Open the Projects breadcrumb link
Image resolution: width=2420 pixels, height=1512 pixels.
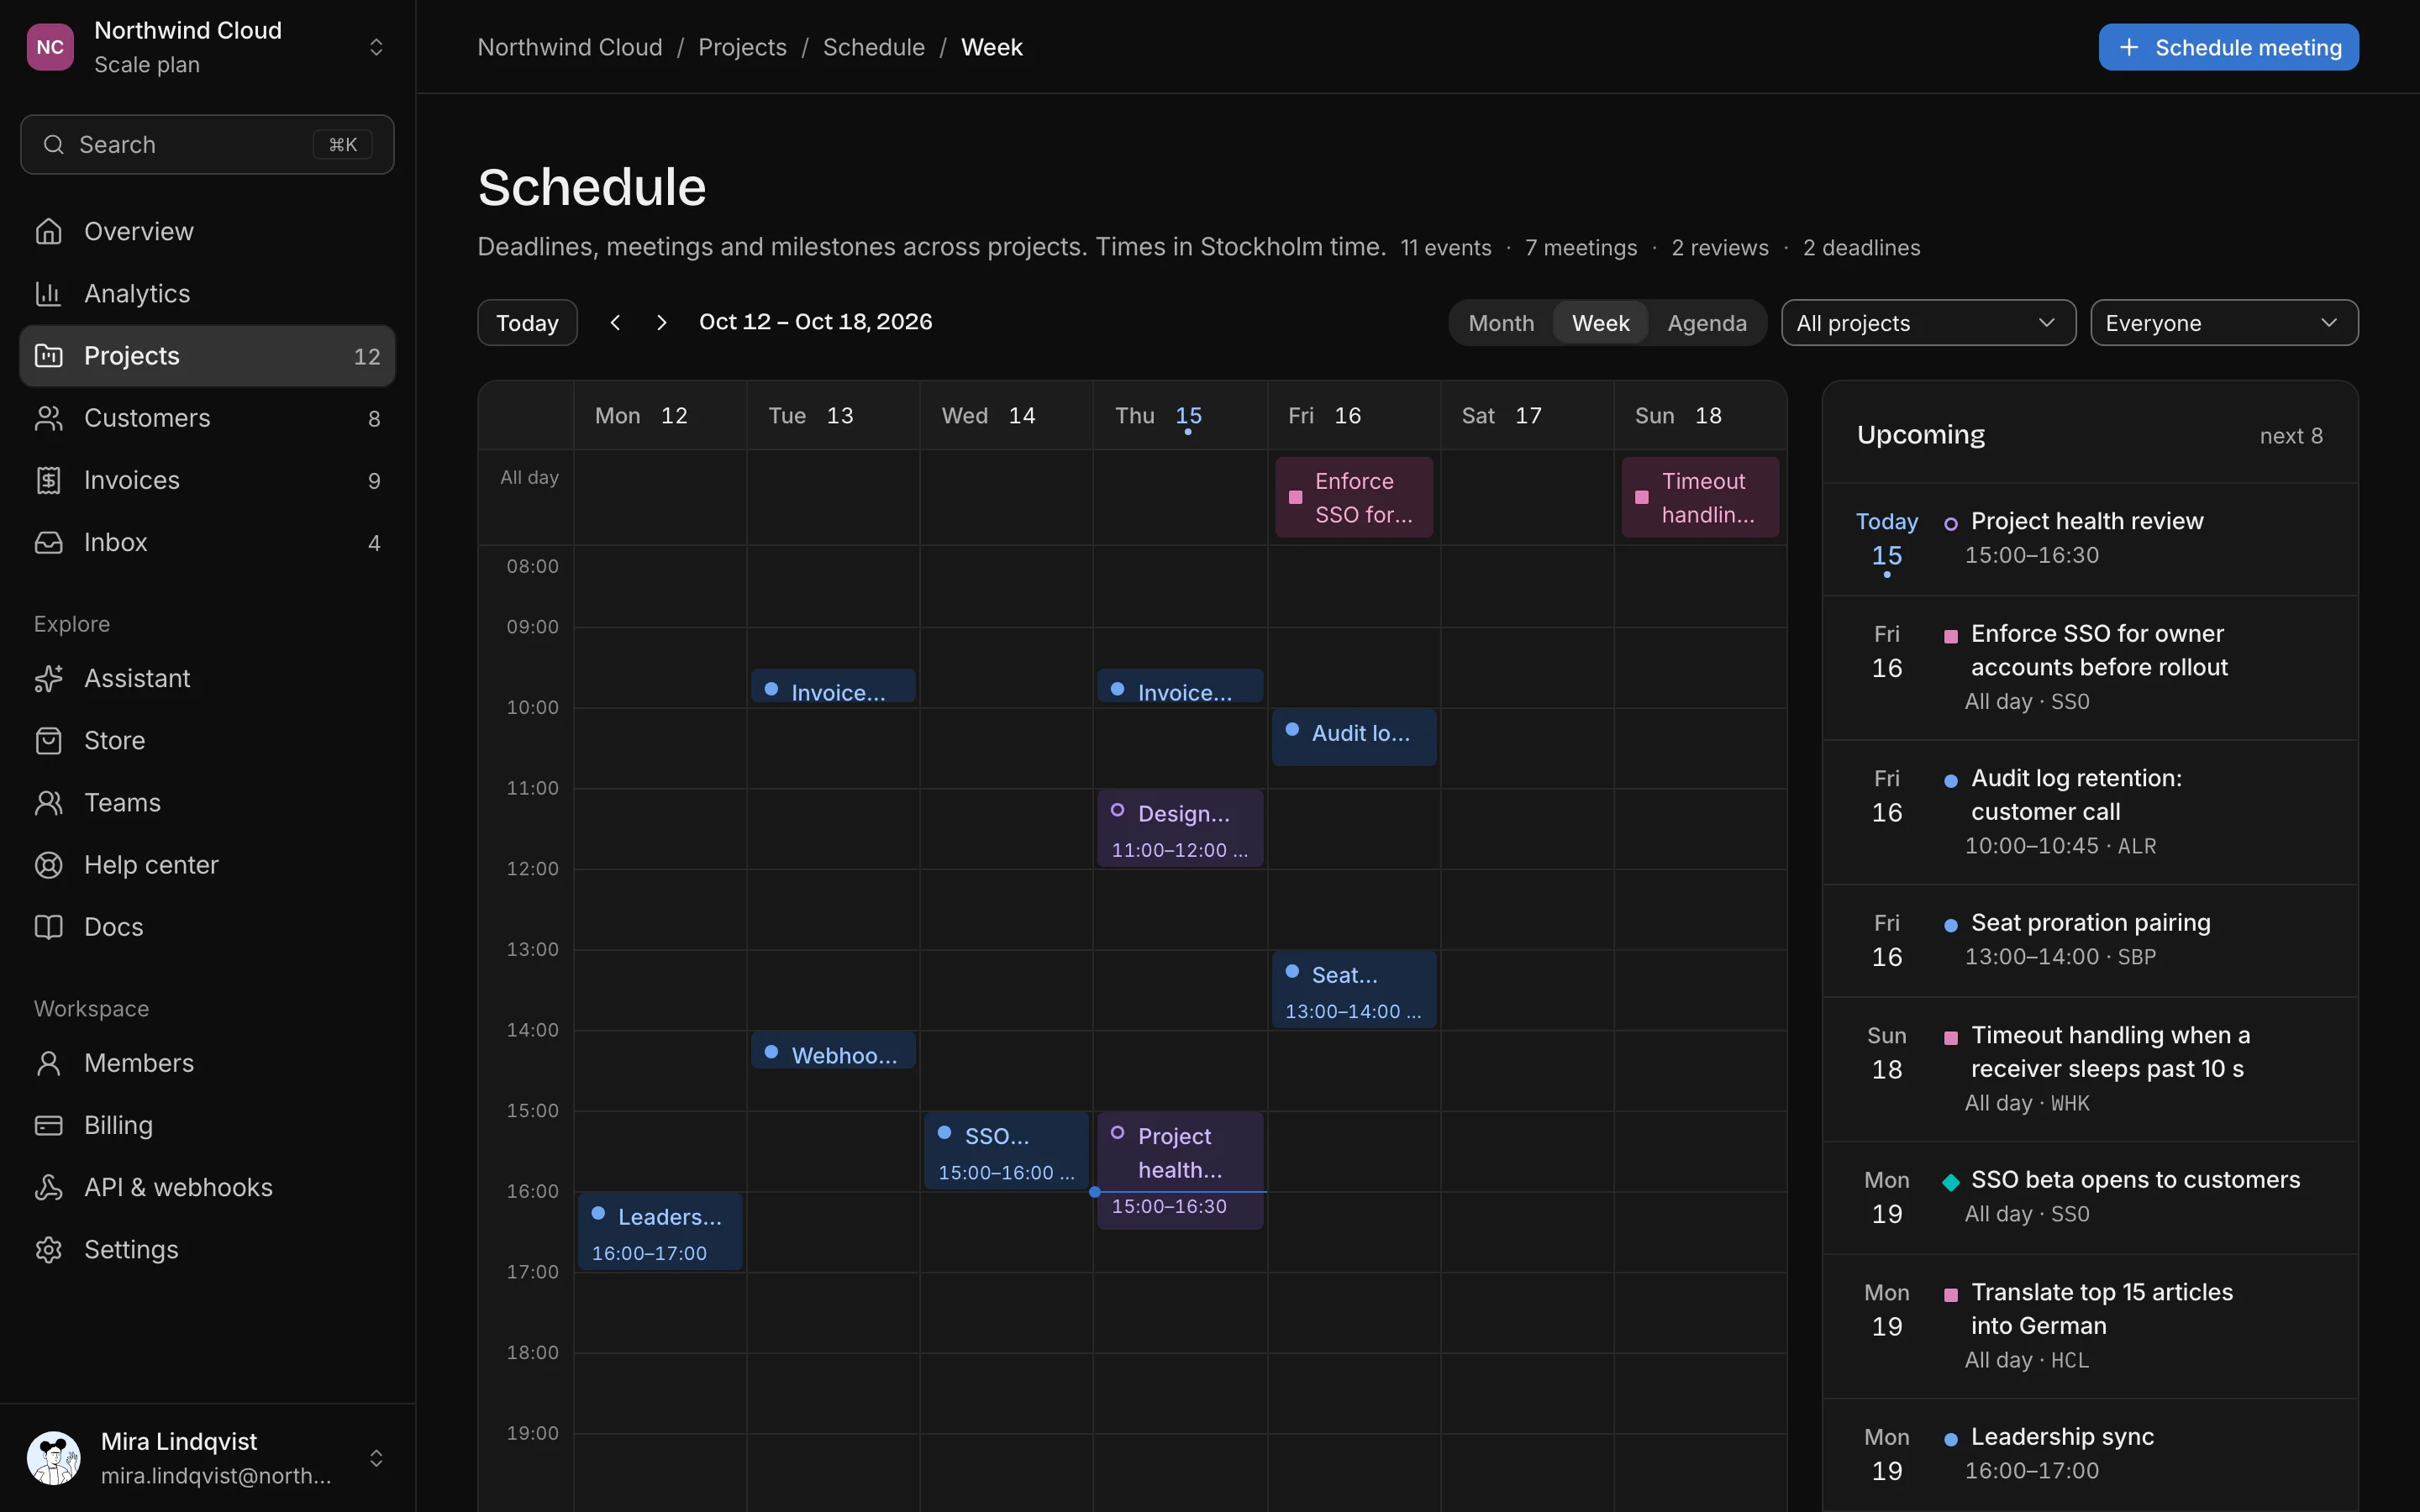[742, 47]
